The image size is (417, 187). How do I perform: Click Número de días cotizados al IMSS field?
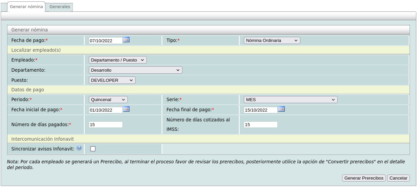tap(260, 125)
